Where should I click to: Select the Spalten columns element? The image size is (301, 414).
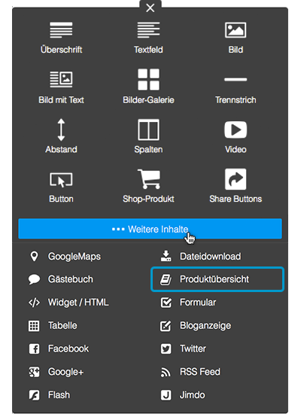(x=148, y=136)
